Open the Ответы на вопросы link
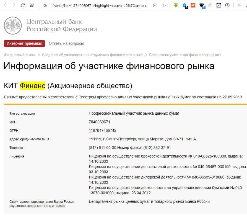Image resolution: width=247 pixels, height=218 pixels. click(66, 43)
